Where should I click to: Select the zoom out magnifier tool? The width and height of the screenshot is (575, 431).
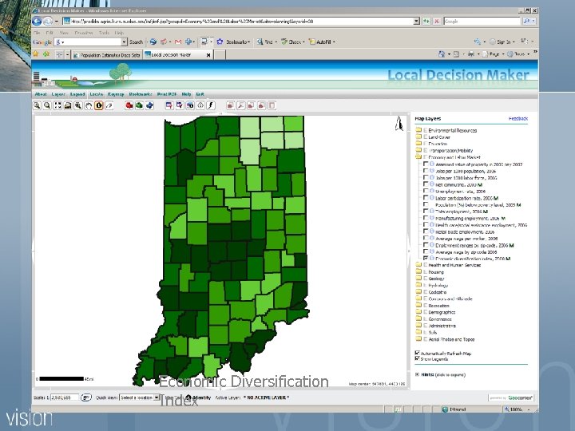pyautogui.click(x=49, y=104)
